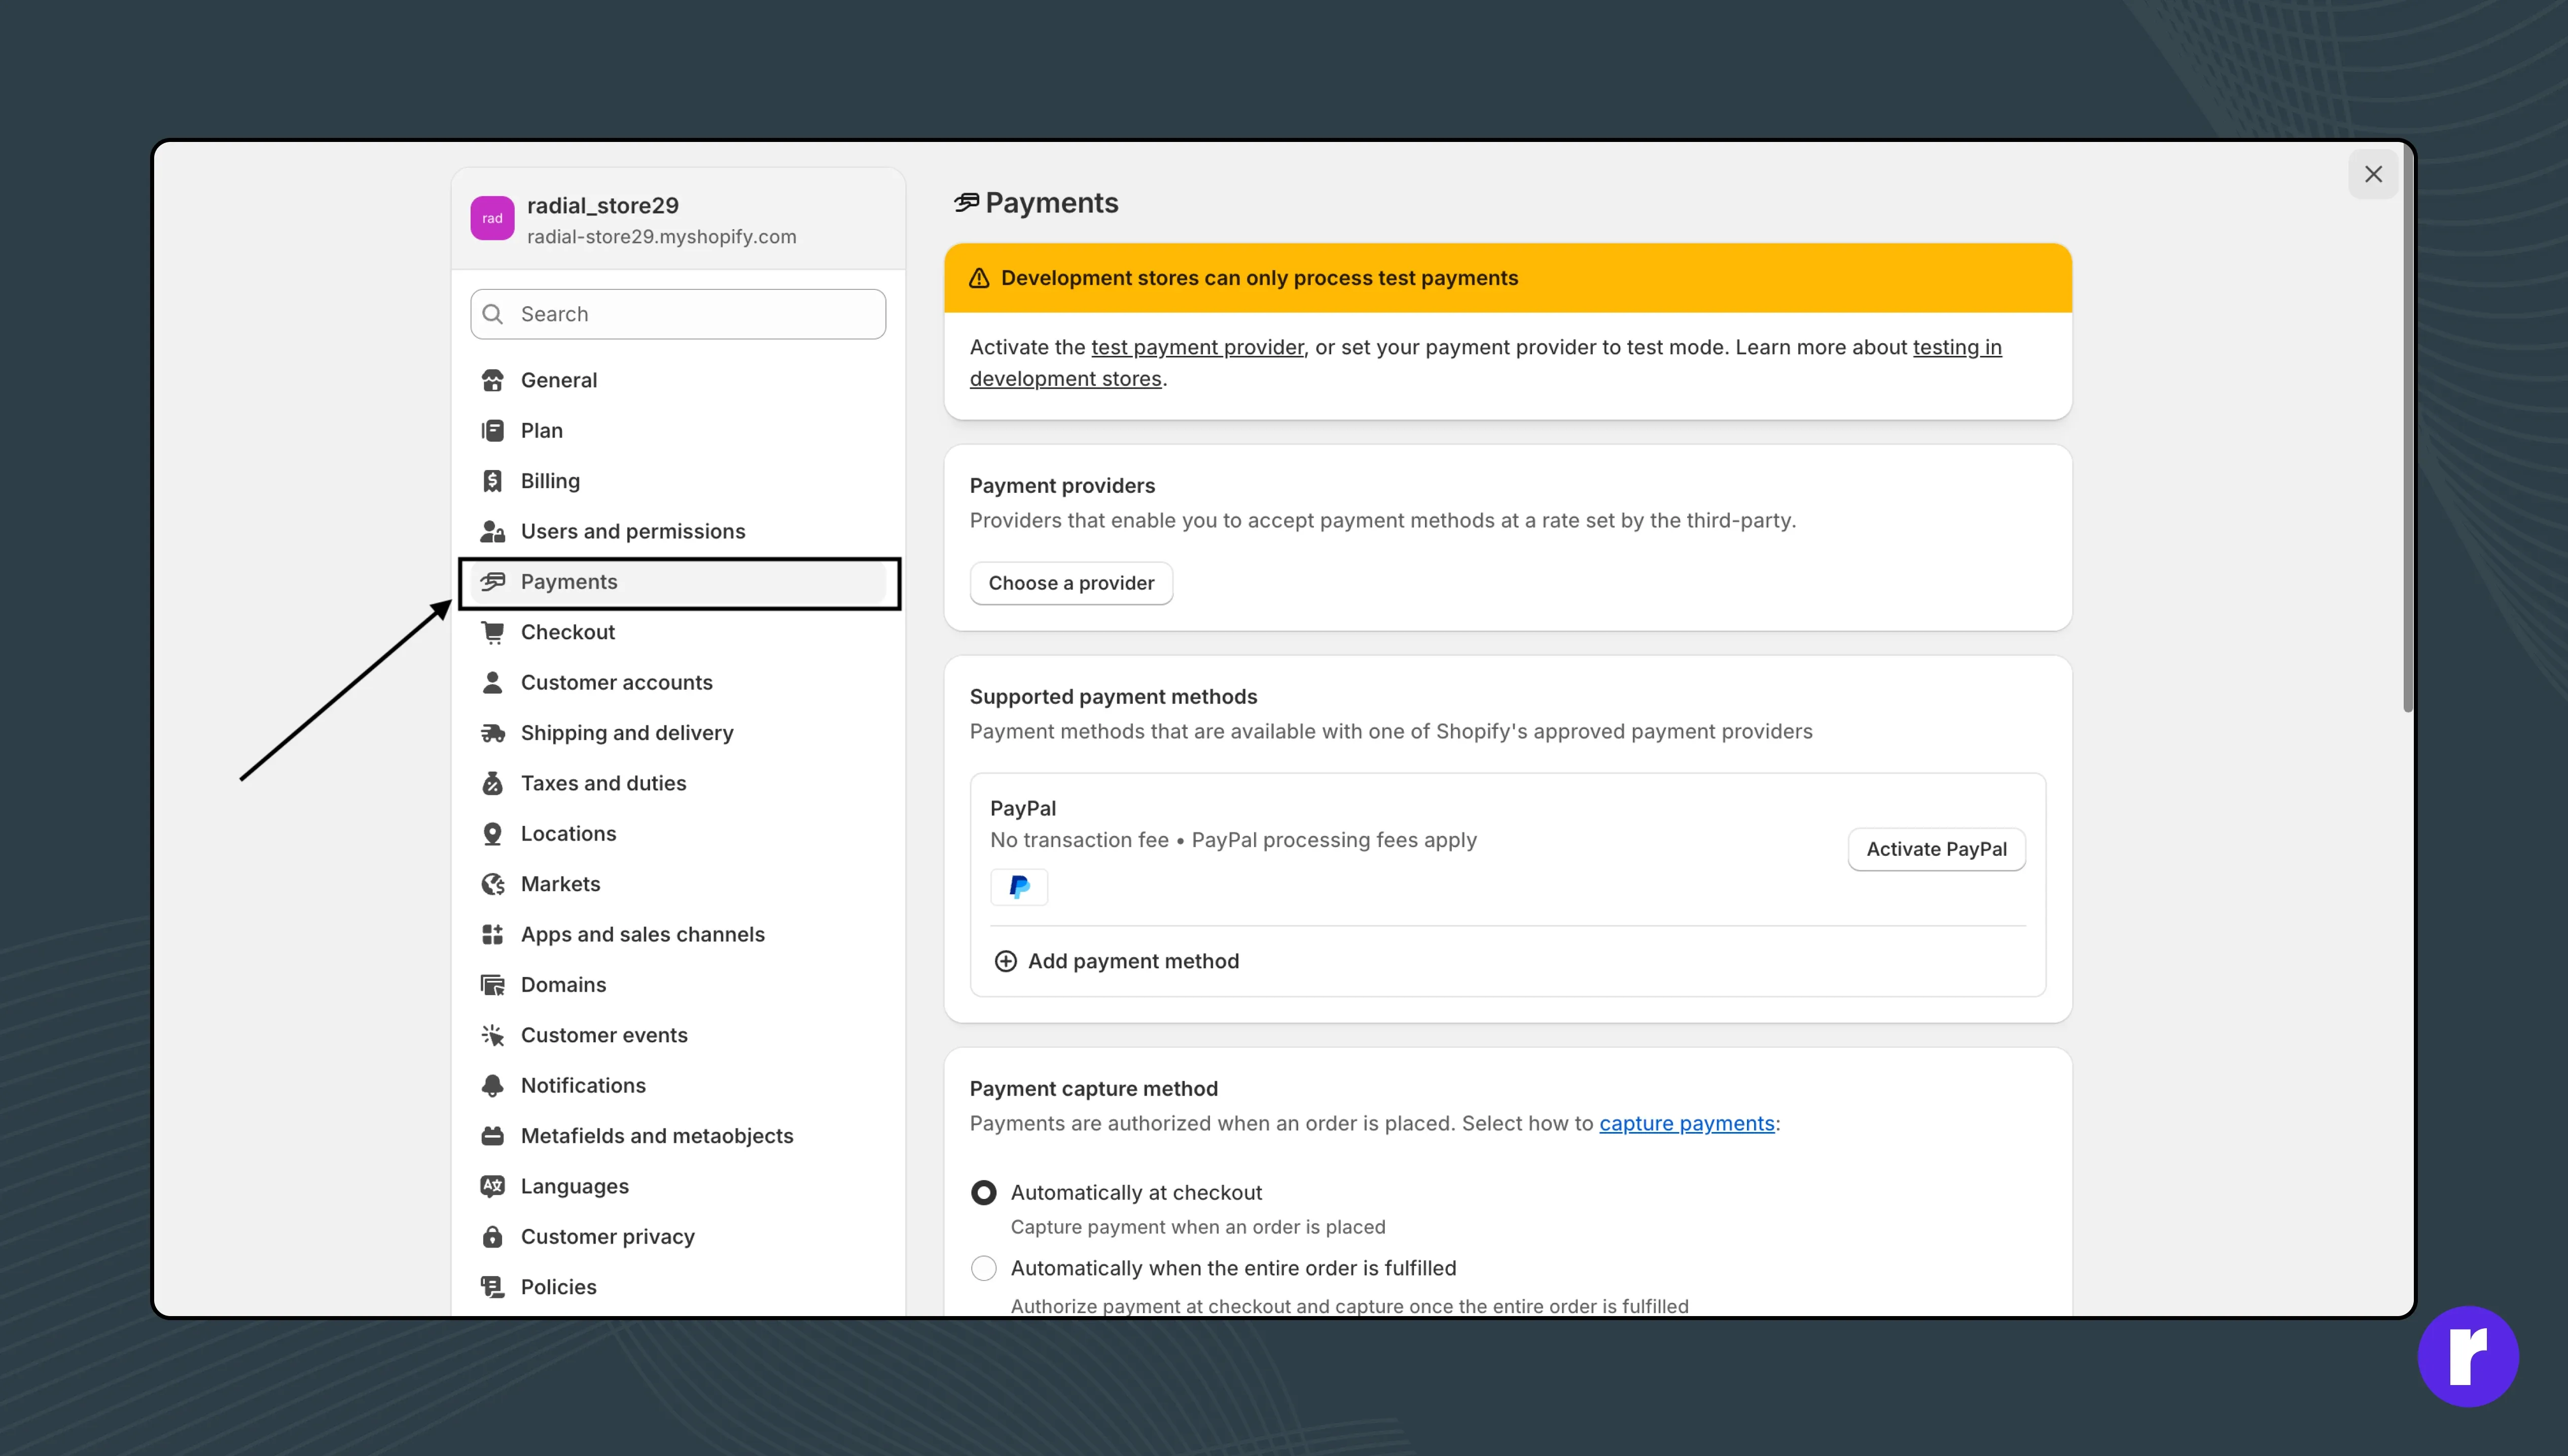Click the Checkout cart icon
2568x1456 pixels.
[x=492, y=632]
